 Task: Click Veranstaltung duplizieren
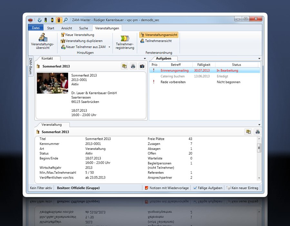tap(82, 41)
